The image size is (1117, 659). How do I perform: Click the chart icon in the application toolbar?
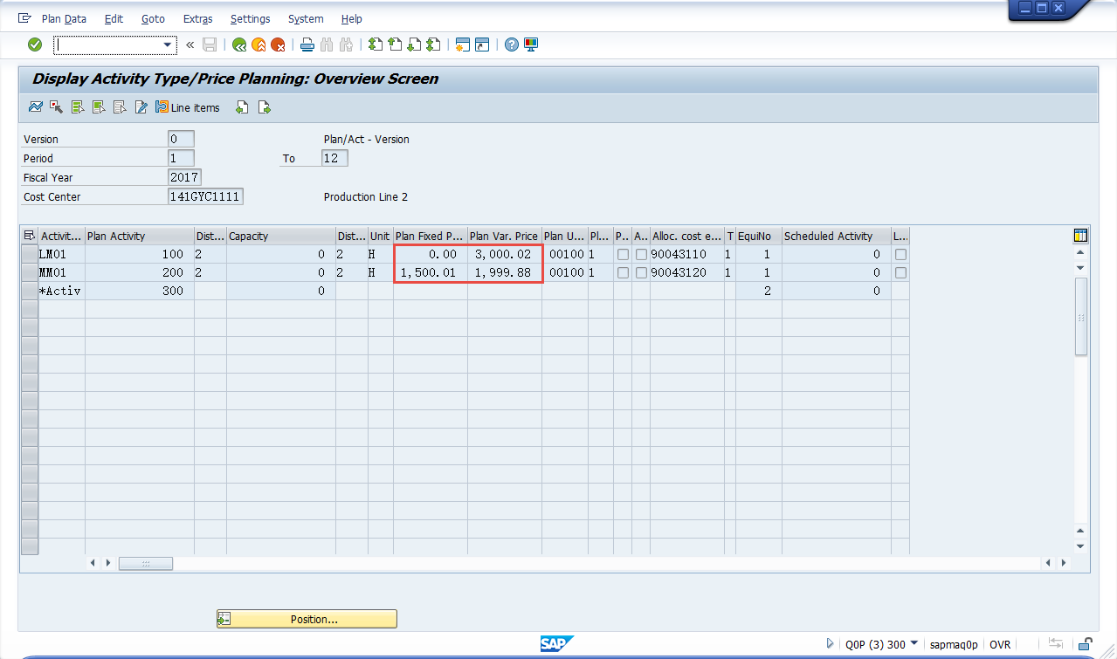click(x=35, y=107)
